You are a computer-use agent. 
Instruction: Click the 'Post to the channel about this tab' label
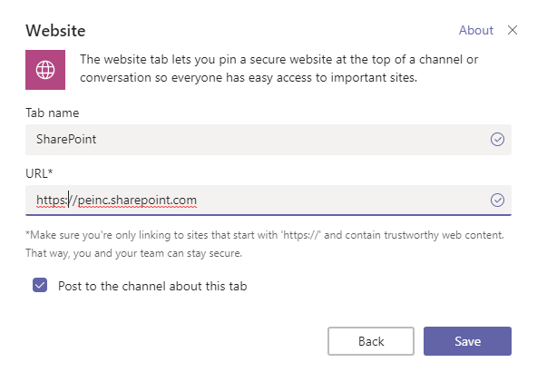[152, 286]
